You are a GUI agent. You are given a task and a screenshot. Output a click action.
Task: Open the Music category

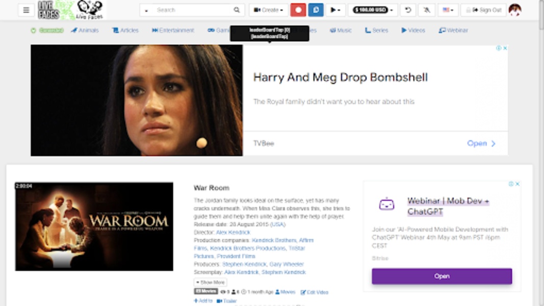pos(341,31)
